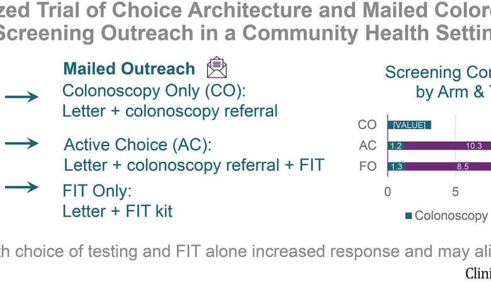The width and height of the screenshot is (491, 296).
Task: Click the 0 tick on chart axis
Action: point(388,191)
